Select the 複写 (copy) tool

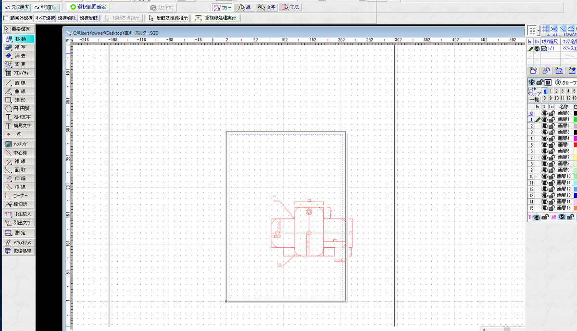pos(18,47)
